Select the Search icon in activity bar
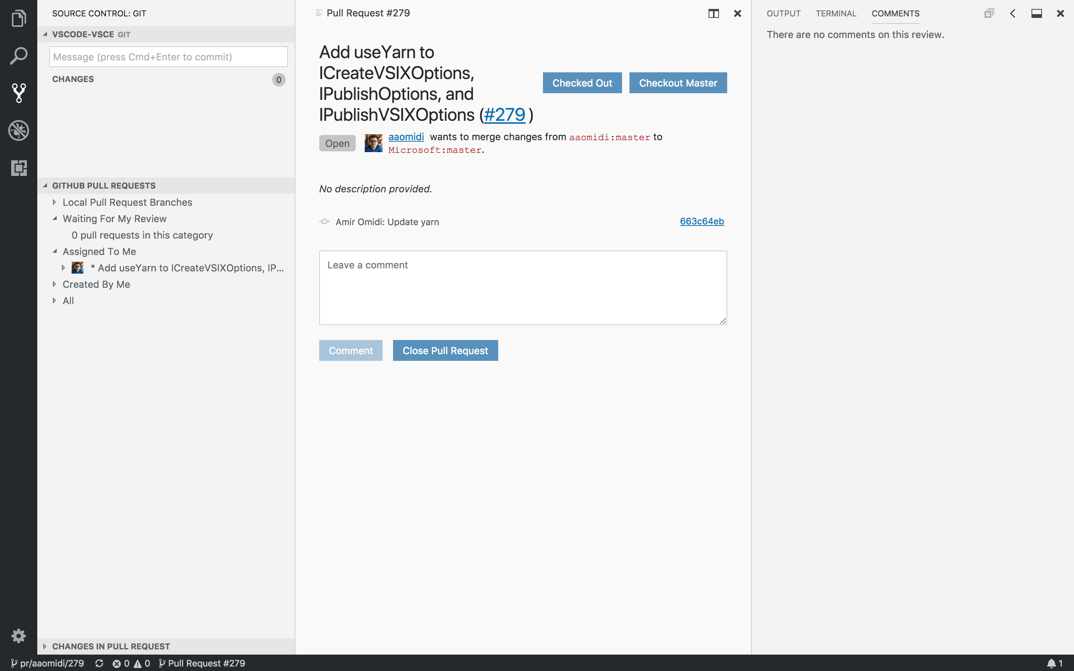The image size is (1074, 671). (19, 56)
